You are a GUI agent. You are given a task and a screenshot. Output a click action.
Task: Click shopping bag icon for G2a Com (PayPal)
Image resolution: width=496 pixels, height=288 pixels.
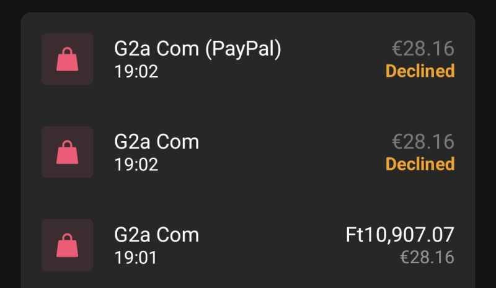point(67,59)
